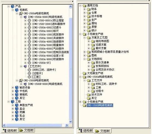Click the horizontal scrollbar right arrow
Image resolution: width=152 pixels, height=134 pixels.
coord(67,125)
